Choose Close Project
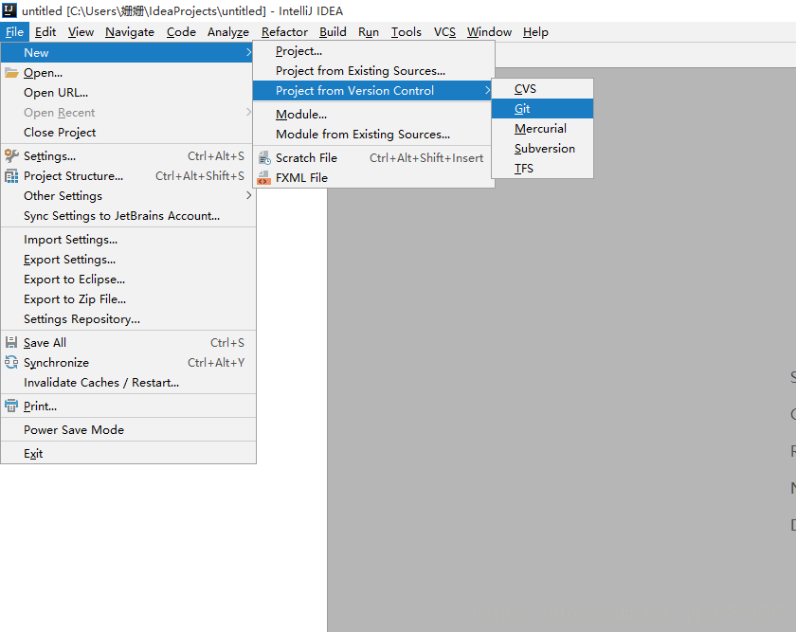The image size is (796, 632). [x=128, y=132]
